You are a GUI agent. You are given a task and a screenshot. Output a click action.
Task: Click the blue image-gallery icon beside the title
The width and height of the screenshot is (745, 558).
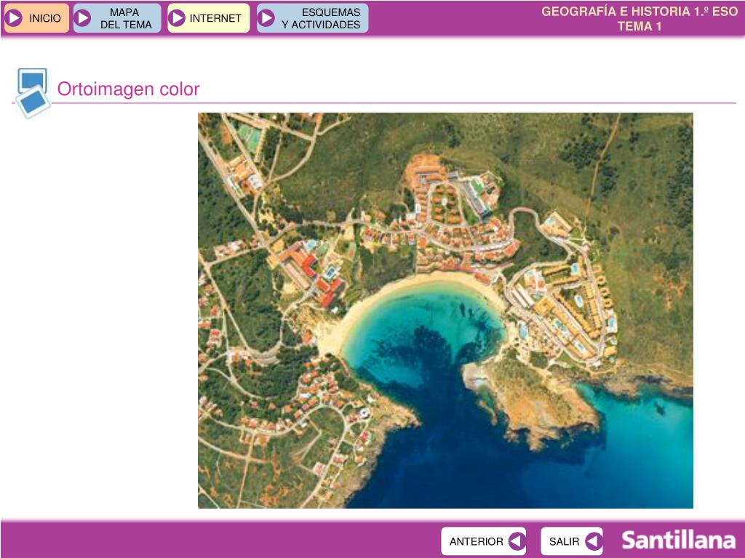33,92
